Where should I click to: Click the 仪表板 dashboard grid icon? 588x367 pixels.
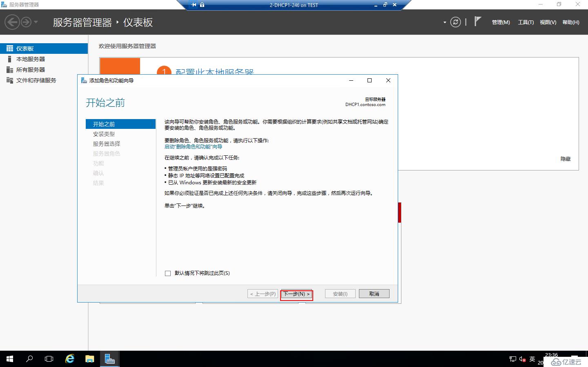click(x=10, y=49)
